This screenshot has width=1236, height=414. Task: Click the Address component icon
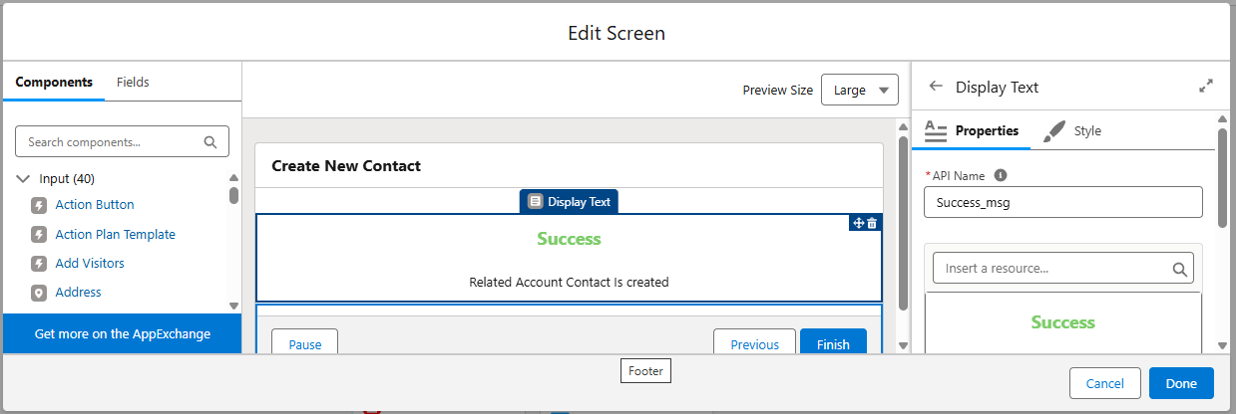click(39, 293)
